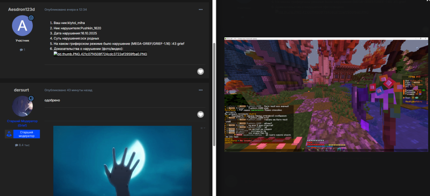Open dersurt's profile avatar
This screenshot has height=196, width=430.
[22, 106]
